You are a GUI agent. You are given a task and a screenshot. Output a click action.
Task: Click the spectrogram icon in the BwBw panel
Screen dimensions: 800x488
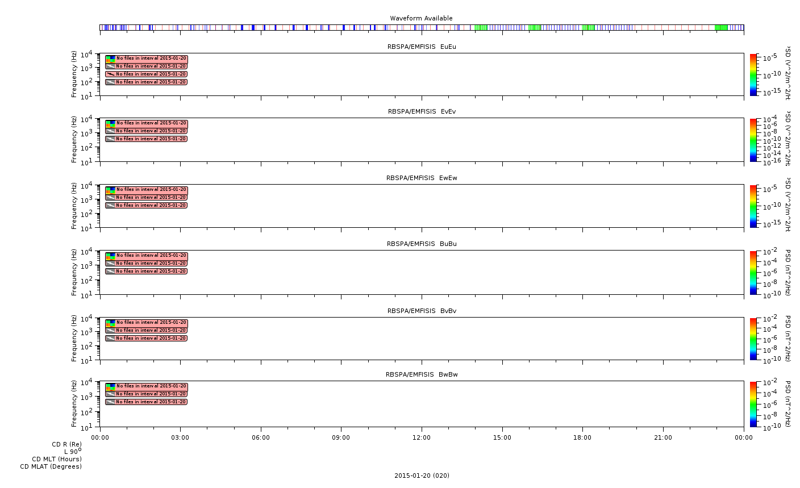click(x=110, y=386)
